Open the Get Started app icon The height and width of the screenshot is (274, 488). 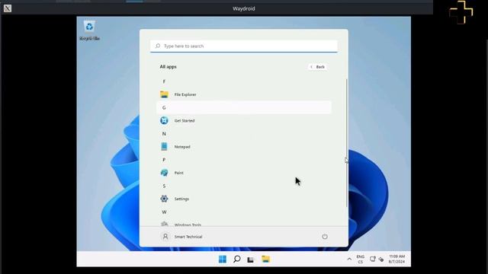(x=164, y=120)
